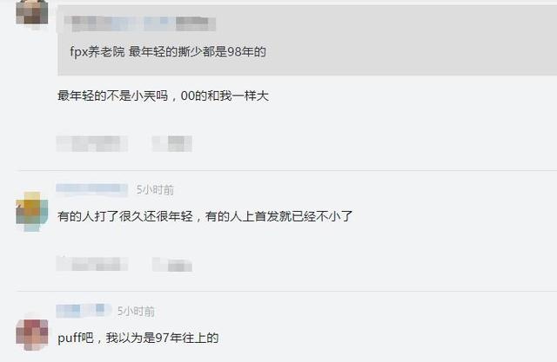Open the reddish avatar beside the puff comment

pos(32,334)
